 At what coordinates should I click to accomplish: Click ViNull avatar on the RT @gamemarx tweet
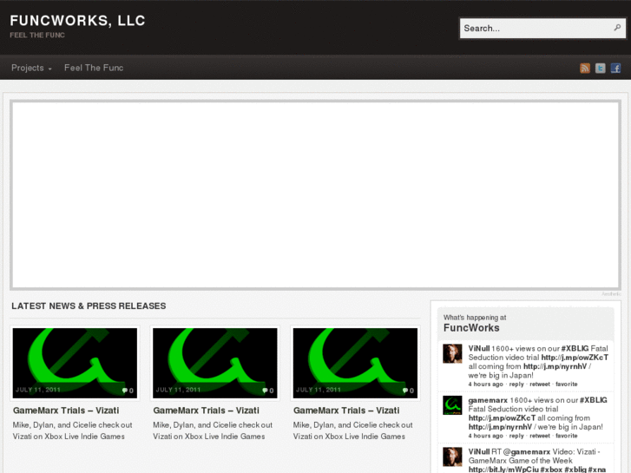452,457
